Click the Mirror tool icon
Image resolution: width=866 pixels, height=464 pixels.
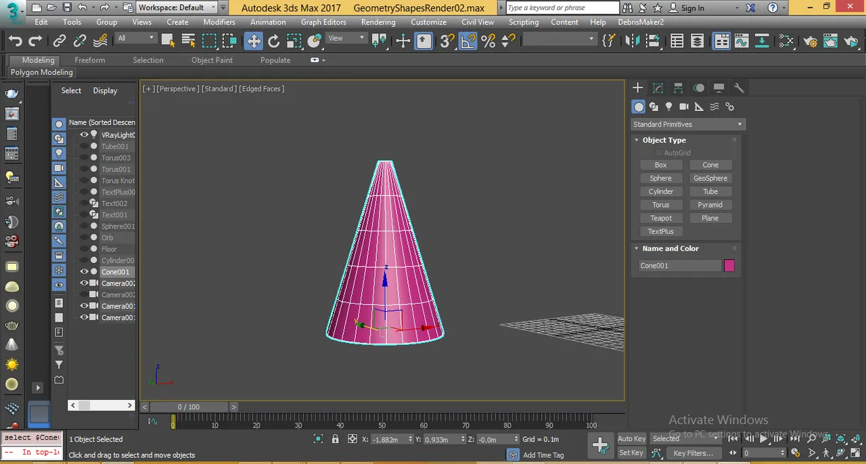click(633, 41)
